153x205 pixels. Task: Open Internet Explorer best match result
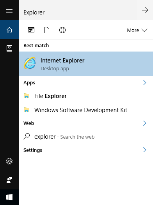click(x=86, y=64)
